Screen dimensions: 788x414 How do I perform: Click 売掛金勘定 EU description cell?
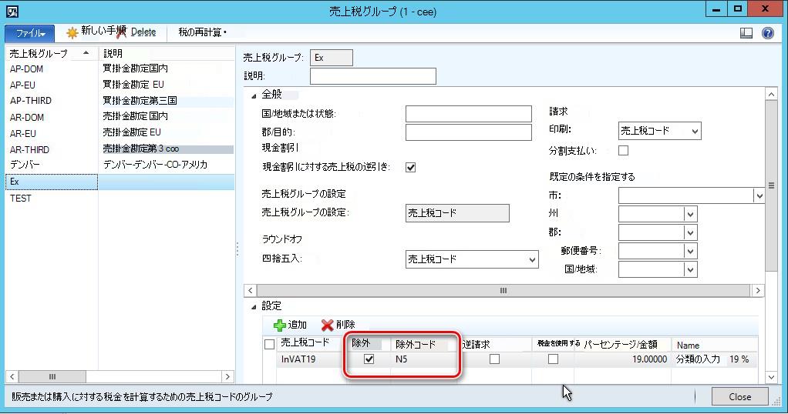132,132
